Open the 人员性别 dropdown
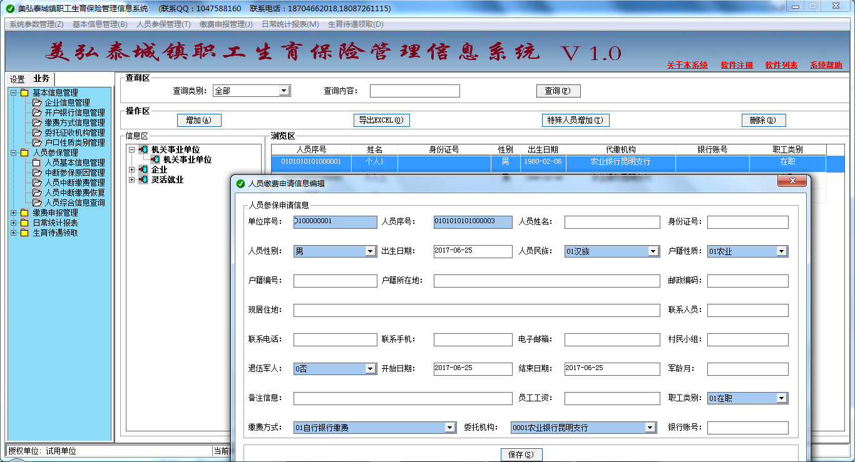The height and width of the screenshot is (462, 855). point(371,251)
